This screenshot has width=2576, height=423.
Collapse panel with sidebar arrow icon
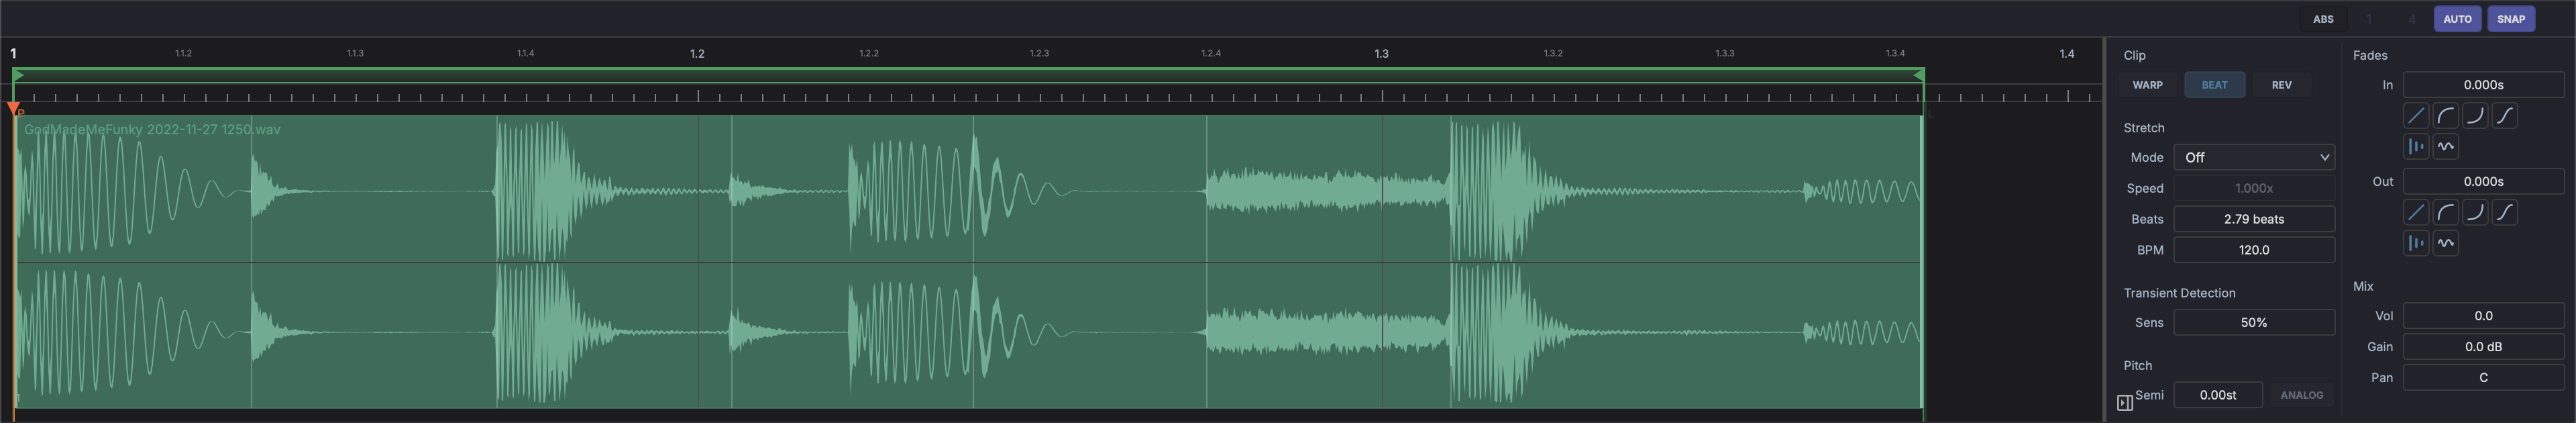[2125, 403]
